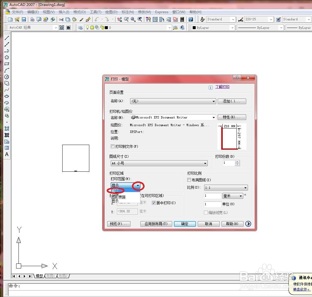
Task: Click Add page setup button
Action: point(232,101)
